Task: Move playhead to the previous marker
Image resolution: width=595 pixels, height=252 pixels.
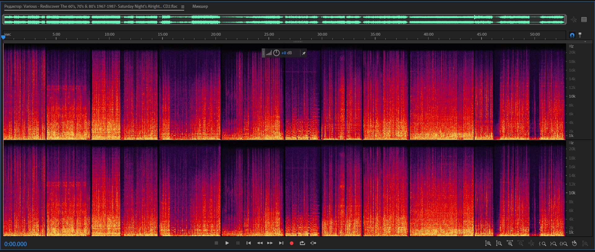Action: pos(249,243)
